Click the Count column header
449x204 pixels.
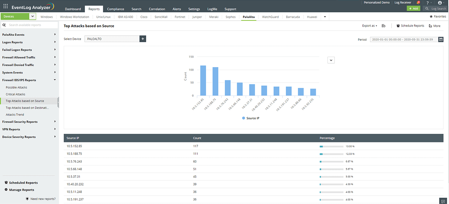click(197, 138)
